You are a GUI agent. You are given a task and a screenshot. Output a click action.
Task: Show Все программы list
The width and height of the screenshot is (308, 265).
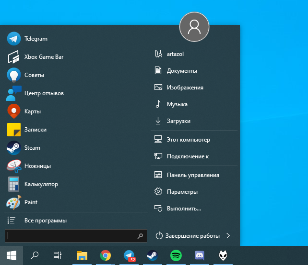coord(76,221)
